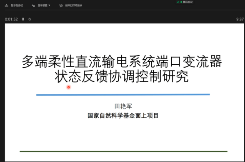Click the show taskbar icon

click(x=7, y=5)
